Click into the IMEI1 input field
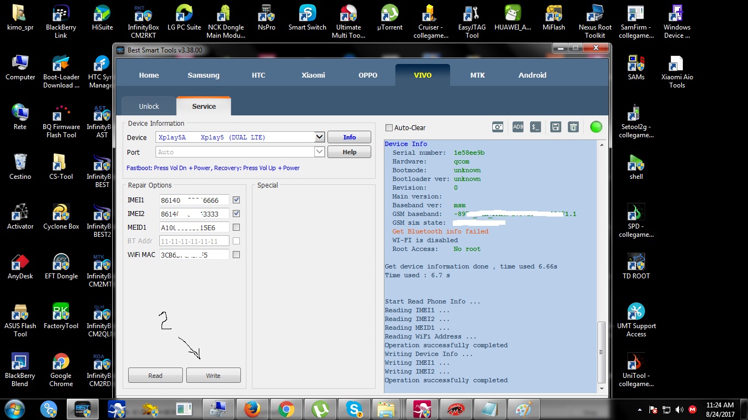 [x=194, y=200]
